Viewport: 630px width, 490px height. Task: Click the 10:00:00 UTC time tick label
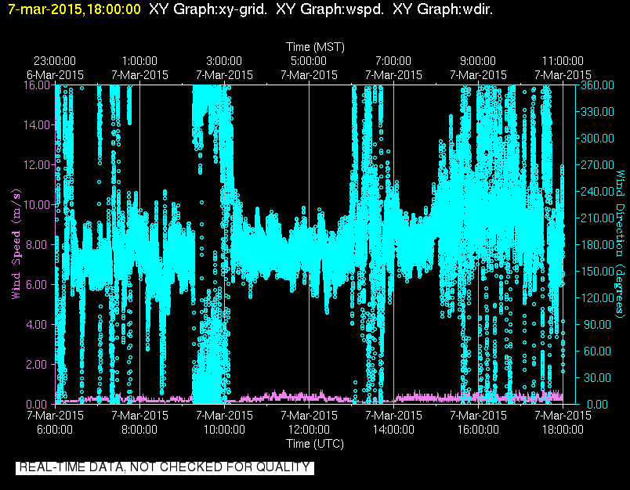click(224, 430)
